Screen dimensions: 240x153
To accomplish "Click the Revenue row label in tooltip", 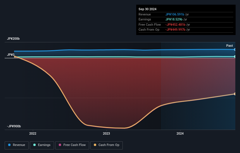I will click(x=145, y=14).
